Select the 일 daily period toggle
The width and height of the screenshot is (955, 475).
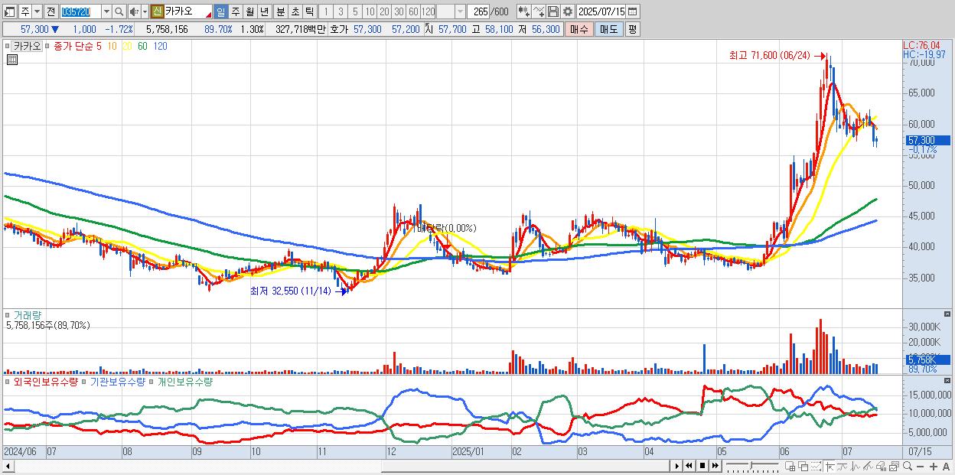pos(220,12)
